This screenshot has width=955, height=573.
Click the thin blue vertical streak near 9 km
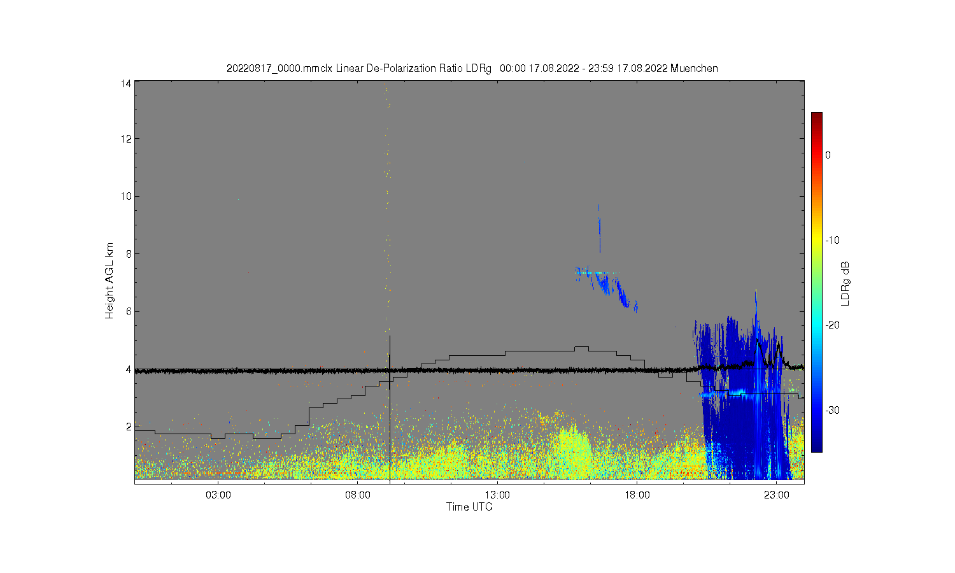click(x=599, y=229)
